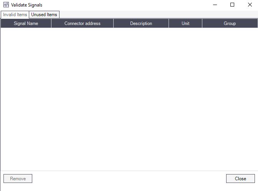The width and height of the screenshot is (258, 191).
Task: Minimize the Validate Signals window
Action: click(x=215, y=5)
